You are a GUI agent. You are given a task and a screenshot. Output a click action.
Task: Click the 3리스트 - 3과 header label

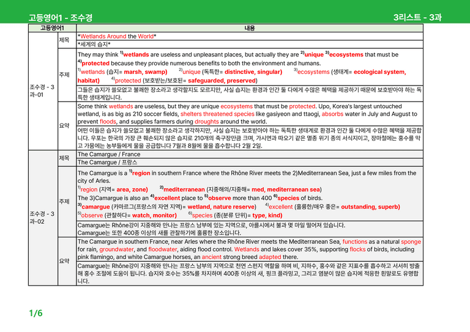pyautogui.click(x=417, y=17)
